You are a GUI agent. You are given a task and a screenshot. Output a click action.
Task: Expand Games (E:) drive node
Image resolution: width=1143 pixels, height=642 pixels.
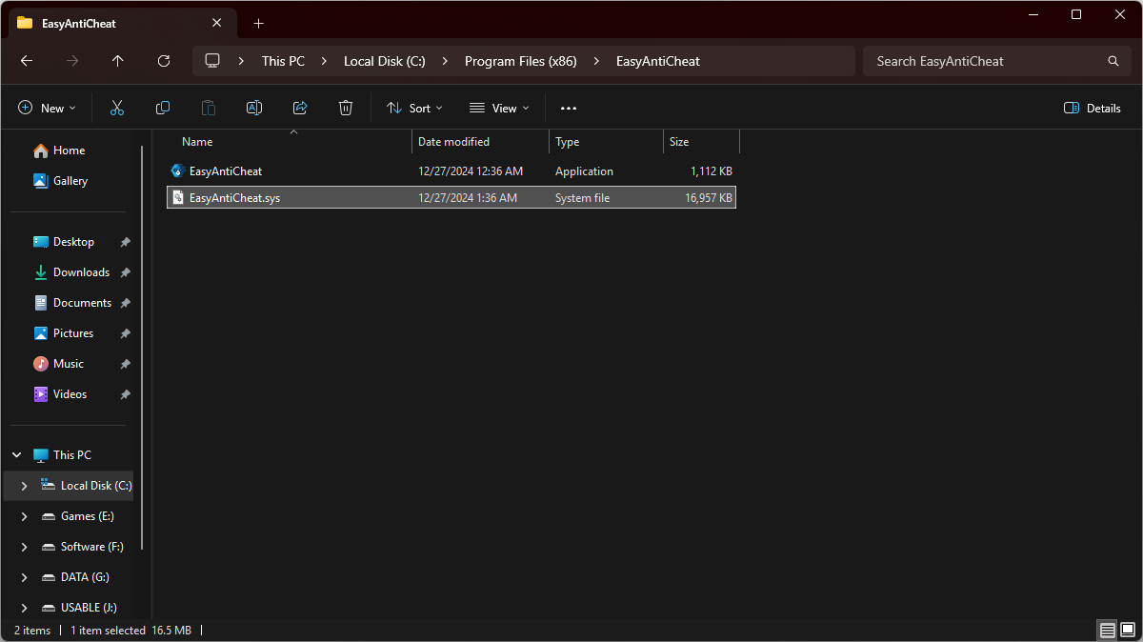click(25, 516)
